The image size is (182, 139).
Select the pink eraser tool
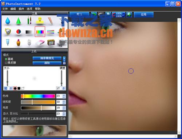click(x=40, y=43)
